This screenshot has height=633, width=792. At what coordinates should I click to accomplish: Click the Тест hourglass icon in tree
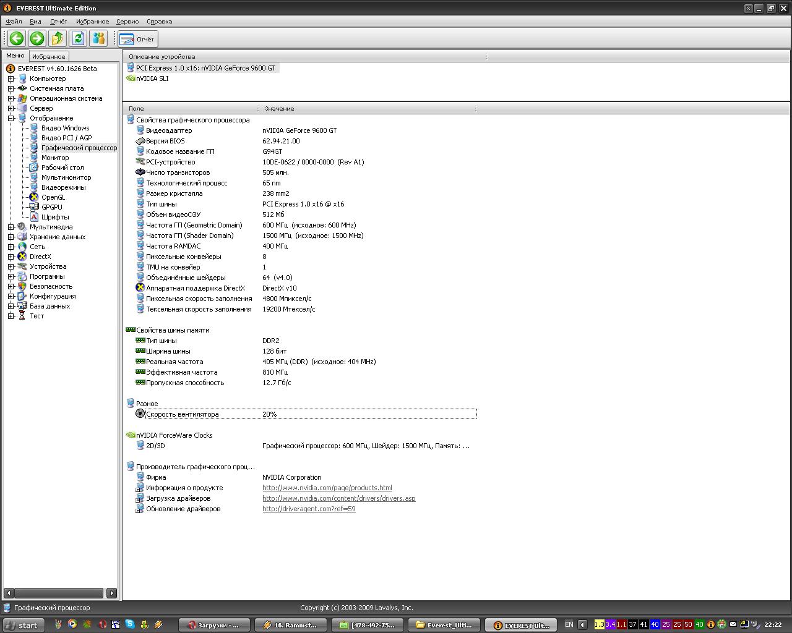[22, 316]
